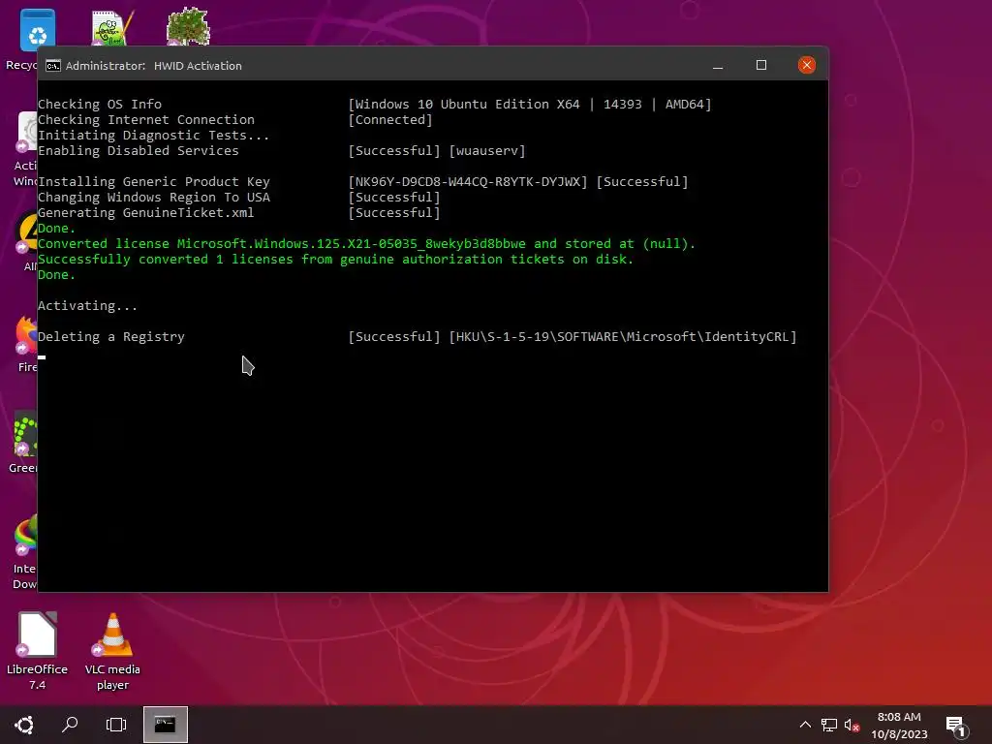Image resolution: width=992 pixels, height=744 pixels.
Task: Open the taskbar search magnifier
Action: tap(70, 725)
